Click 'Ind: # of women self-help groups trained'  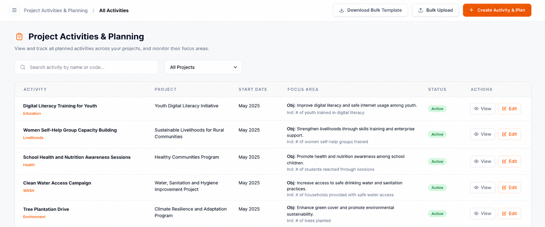[327, 142]
